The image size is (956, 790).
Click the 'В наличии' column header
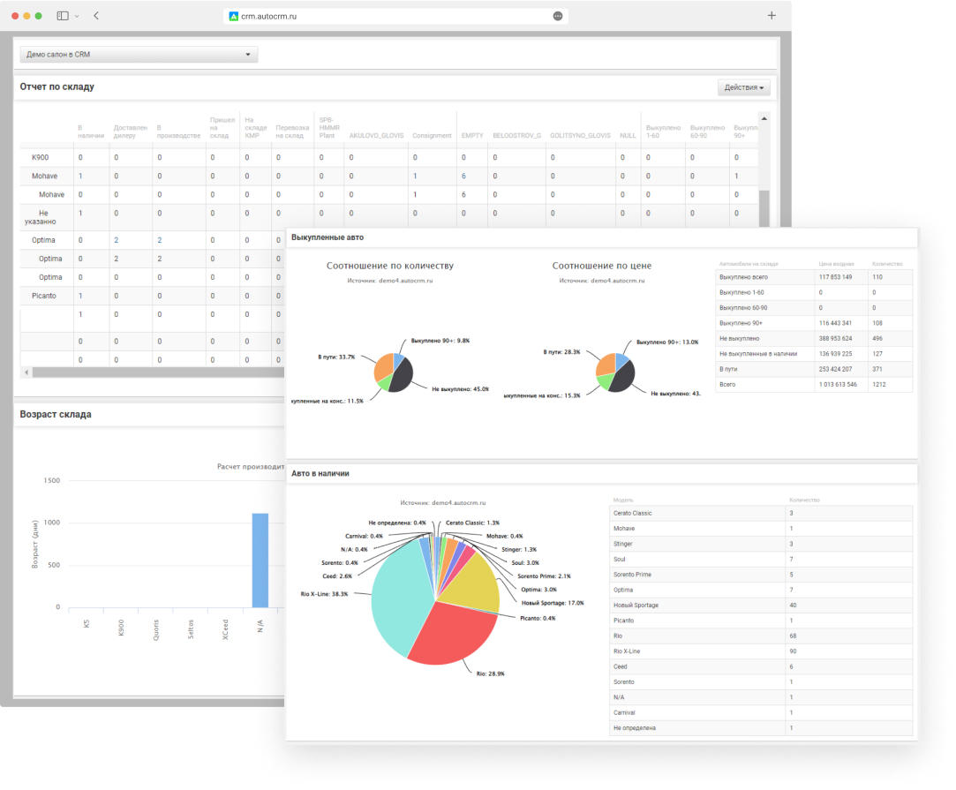pyautogui.click(x=91, y=132)
